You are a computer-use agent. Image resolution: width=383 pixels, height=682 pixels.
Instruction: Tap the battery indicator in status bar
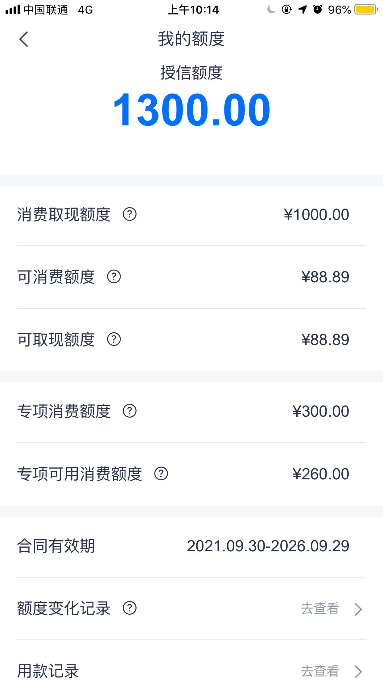point(366,10)
